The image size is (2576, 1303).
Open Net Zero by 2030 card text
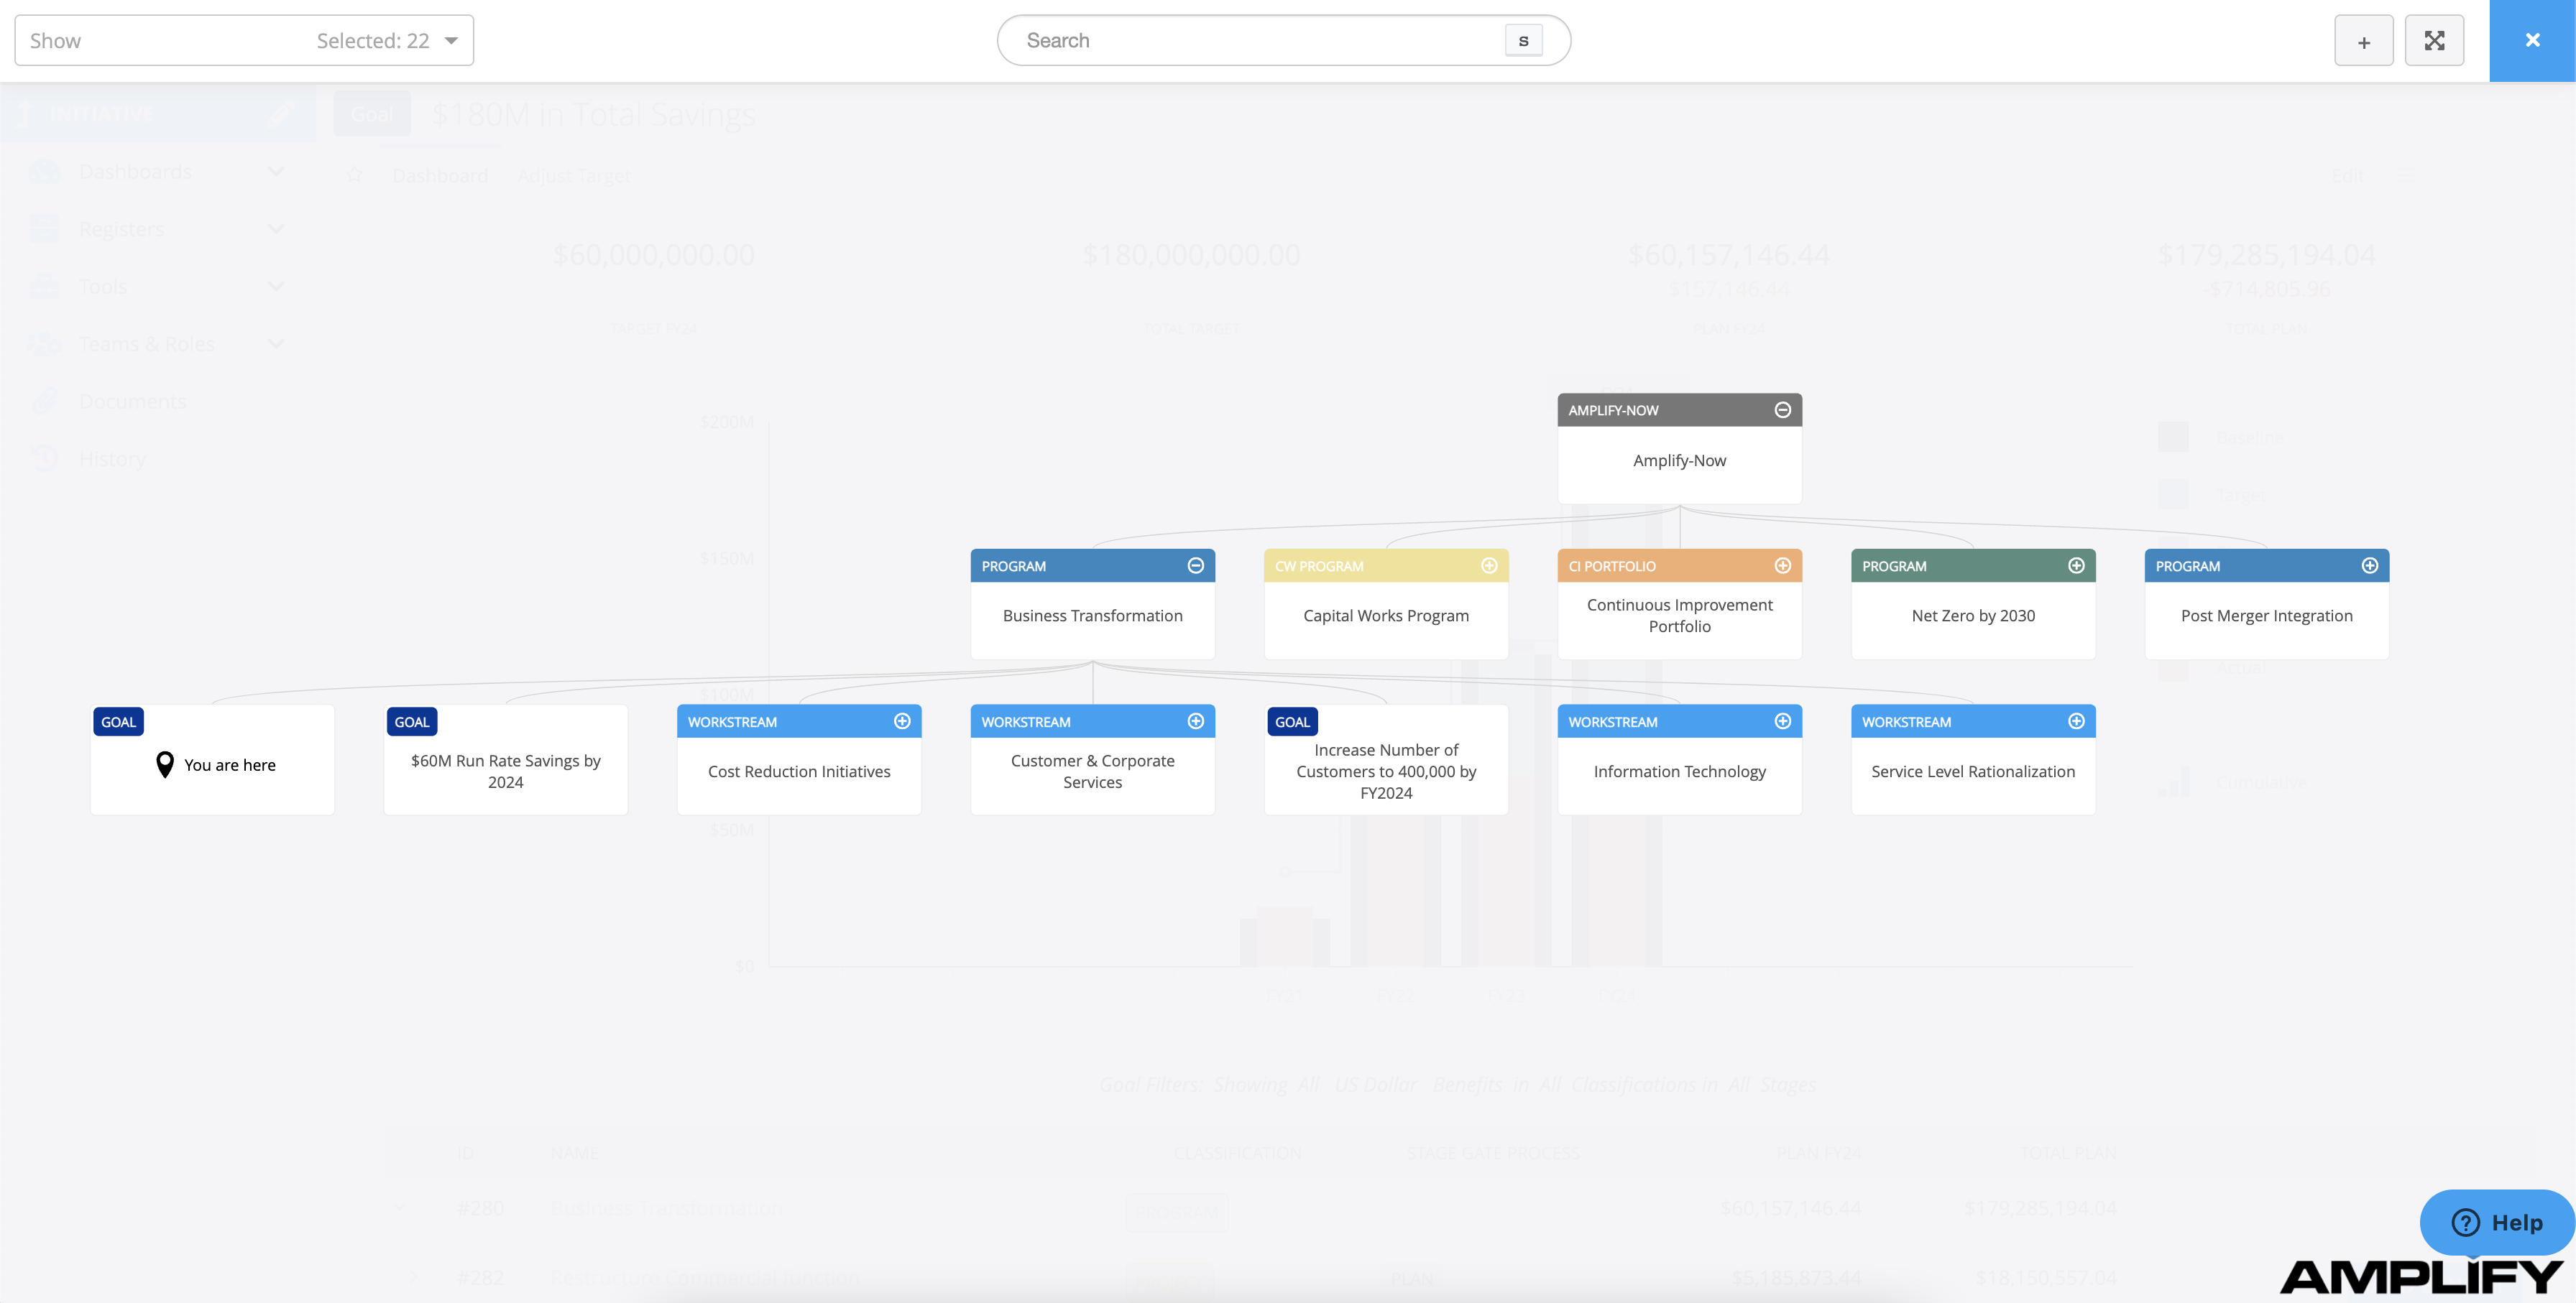click(1973, 616)
